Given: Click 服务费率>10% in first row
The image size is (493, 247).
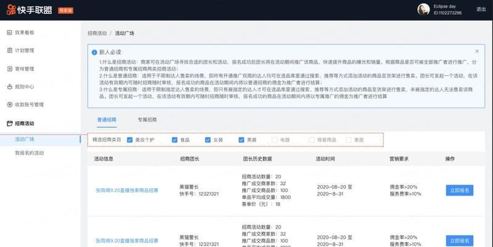Looking at the screenshot, I should click(405, 194).
